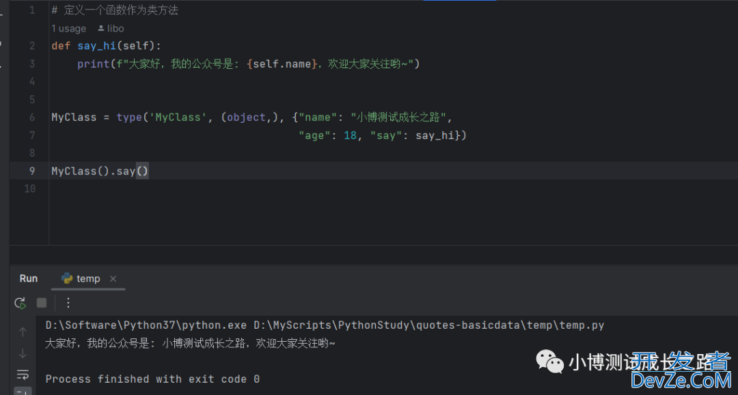Open the Run tool window label

click(x=29, y=278)
